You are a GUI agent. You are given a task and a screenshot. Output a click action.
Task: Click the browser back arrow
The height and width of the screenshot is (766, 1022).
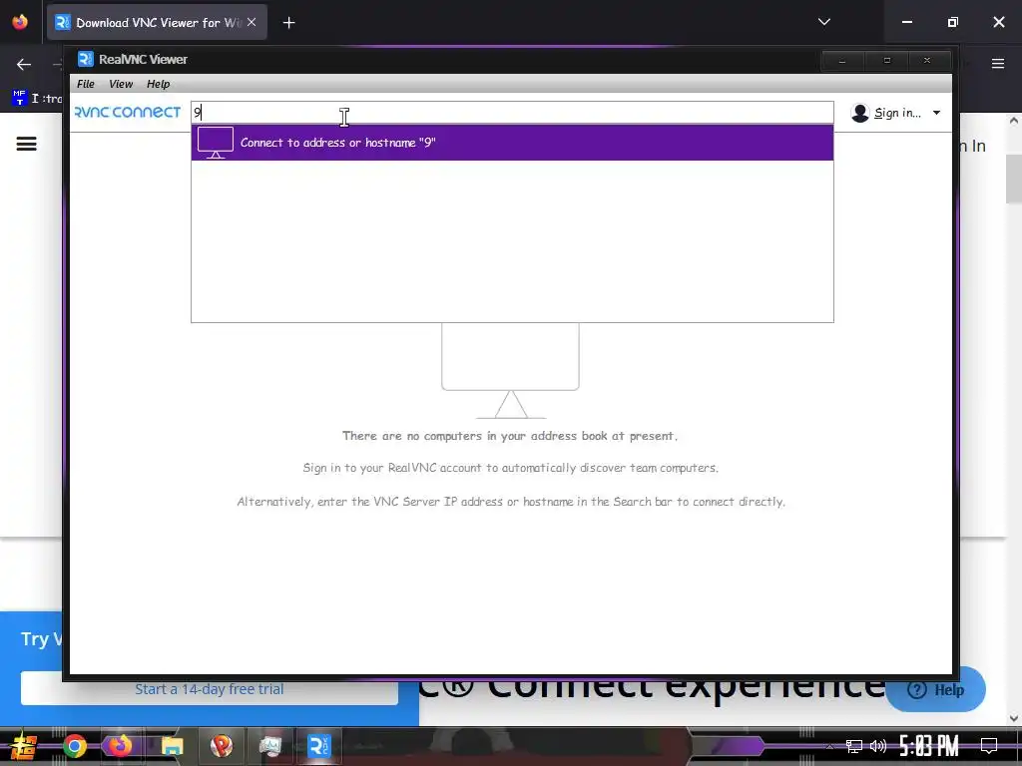[24, 64]
